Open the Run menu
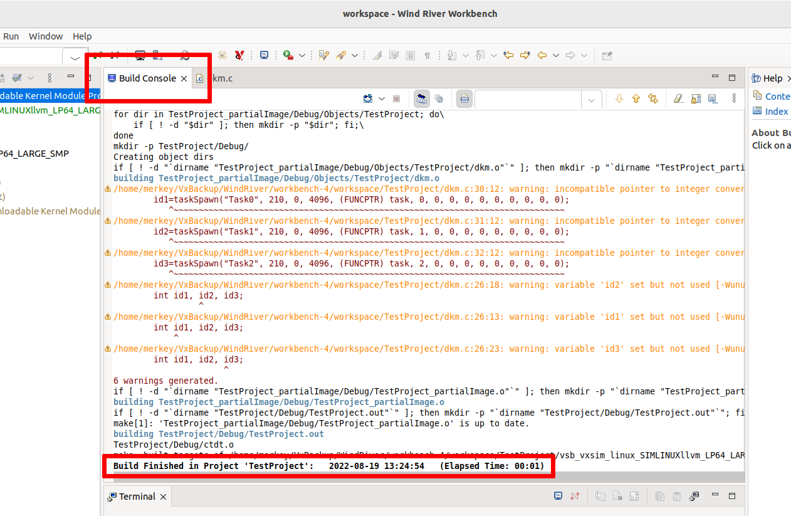The width and height of the screenshot is (791, 516). tap(11, 36)
